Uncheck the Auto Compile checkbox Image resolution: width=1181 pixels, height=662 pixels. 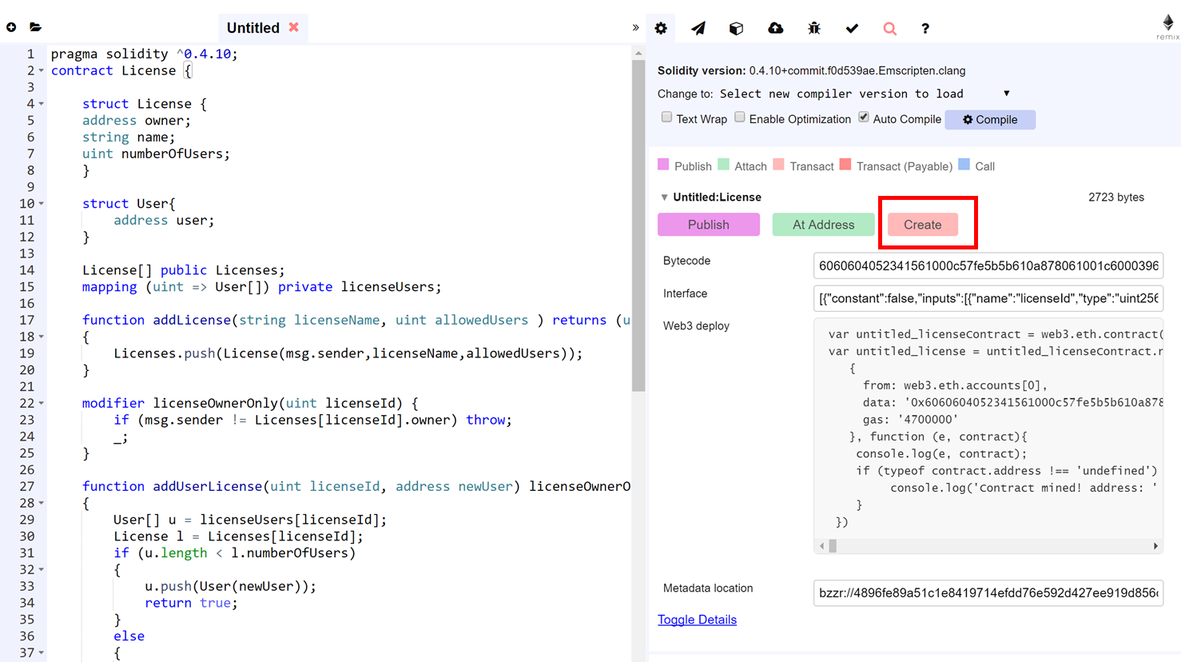864,118
